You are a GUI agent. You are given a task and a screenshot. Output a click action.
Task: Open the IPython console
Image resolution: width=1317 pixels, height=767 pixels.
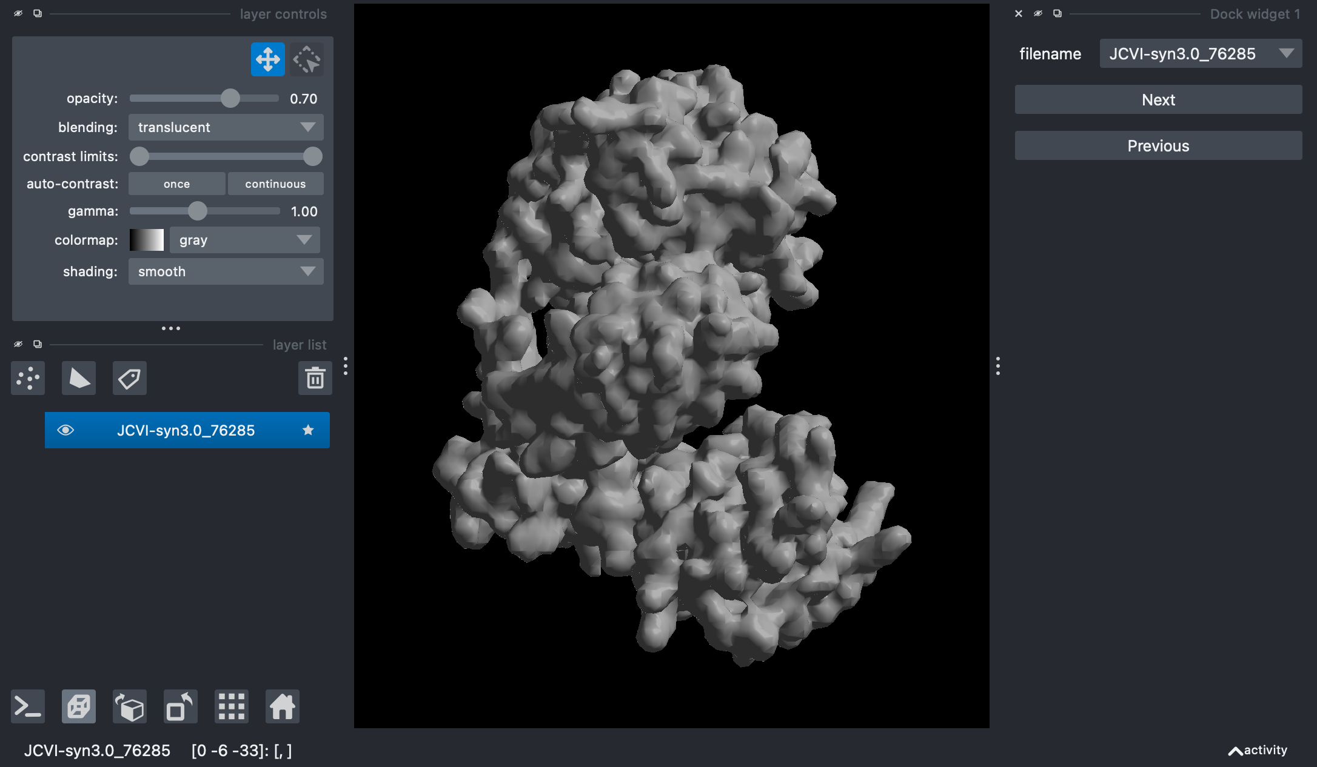click(x=28, y=706)
